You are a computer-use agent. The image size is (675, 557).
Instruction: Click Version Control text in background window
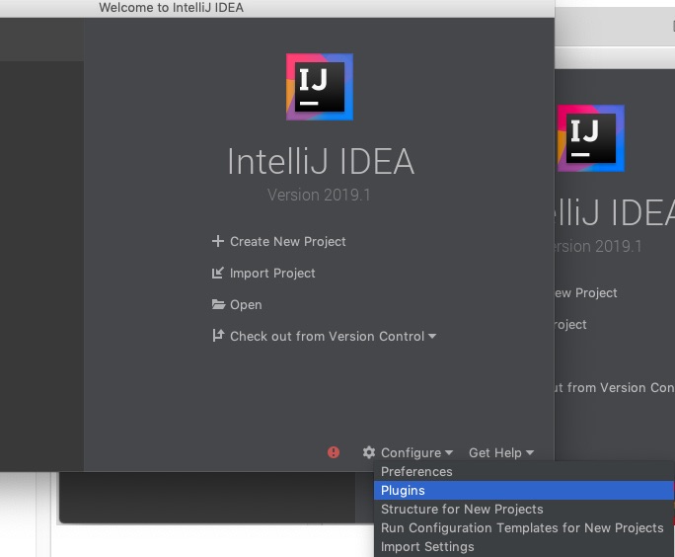(x=615, y=388)
